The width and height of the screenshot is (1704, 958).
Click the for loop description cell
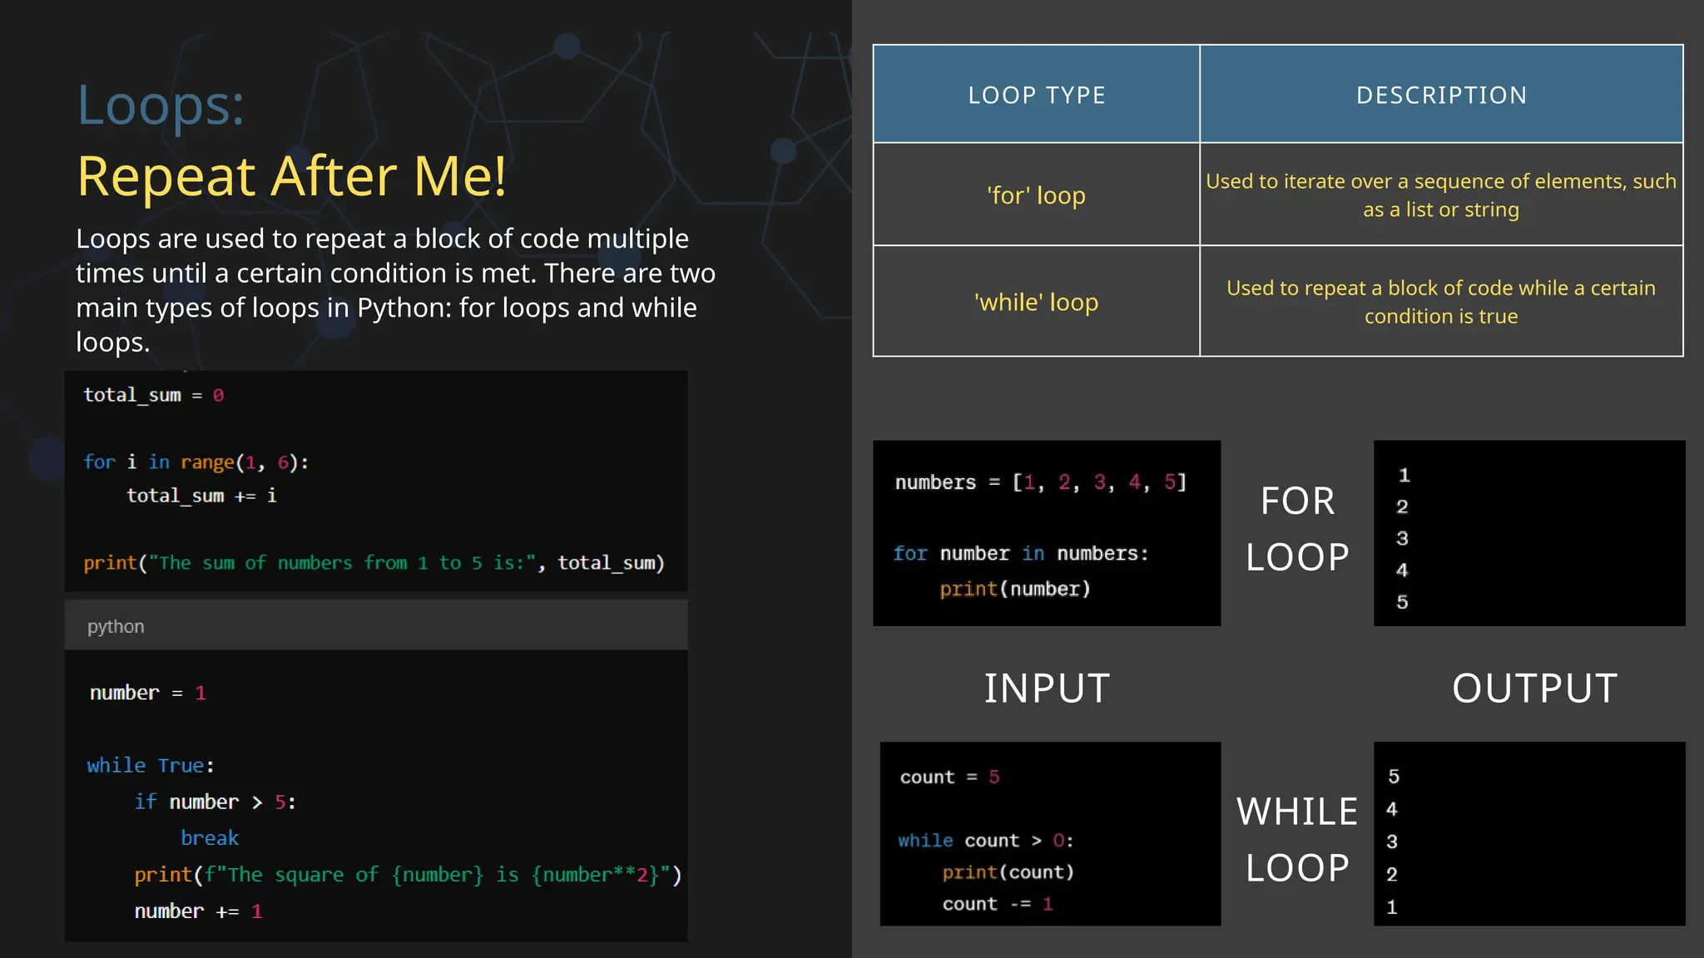click(x=1441, y=195)
